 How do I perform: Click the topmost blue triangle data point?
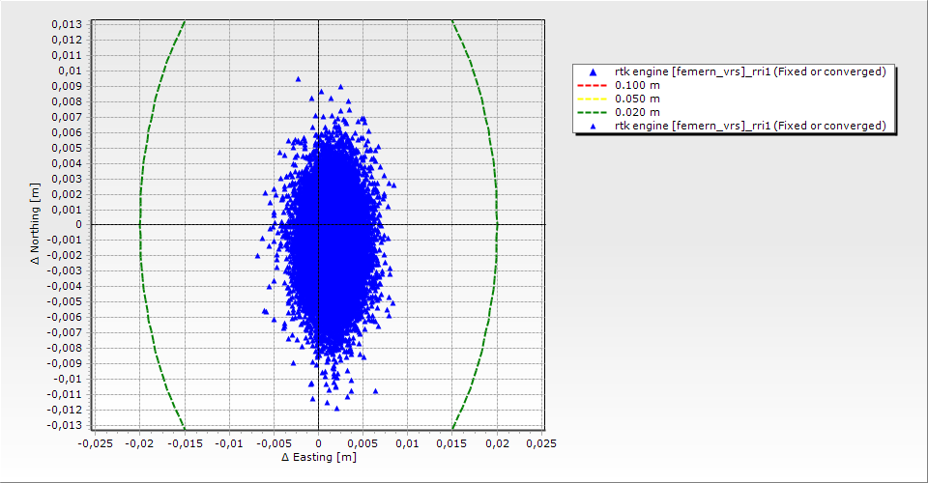coord(298,79)
